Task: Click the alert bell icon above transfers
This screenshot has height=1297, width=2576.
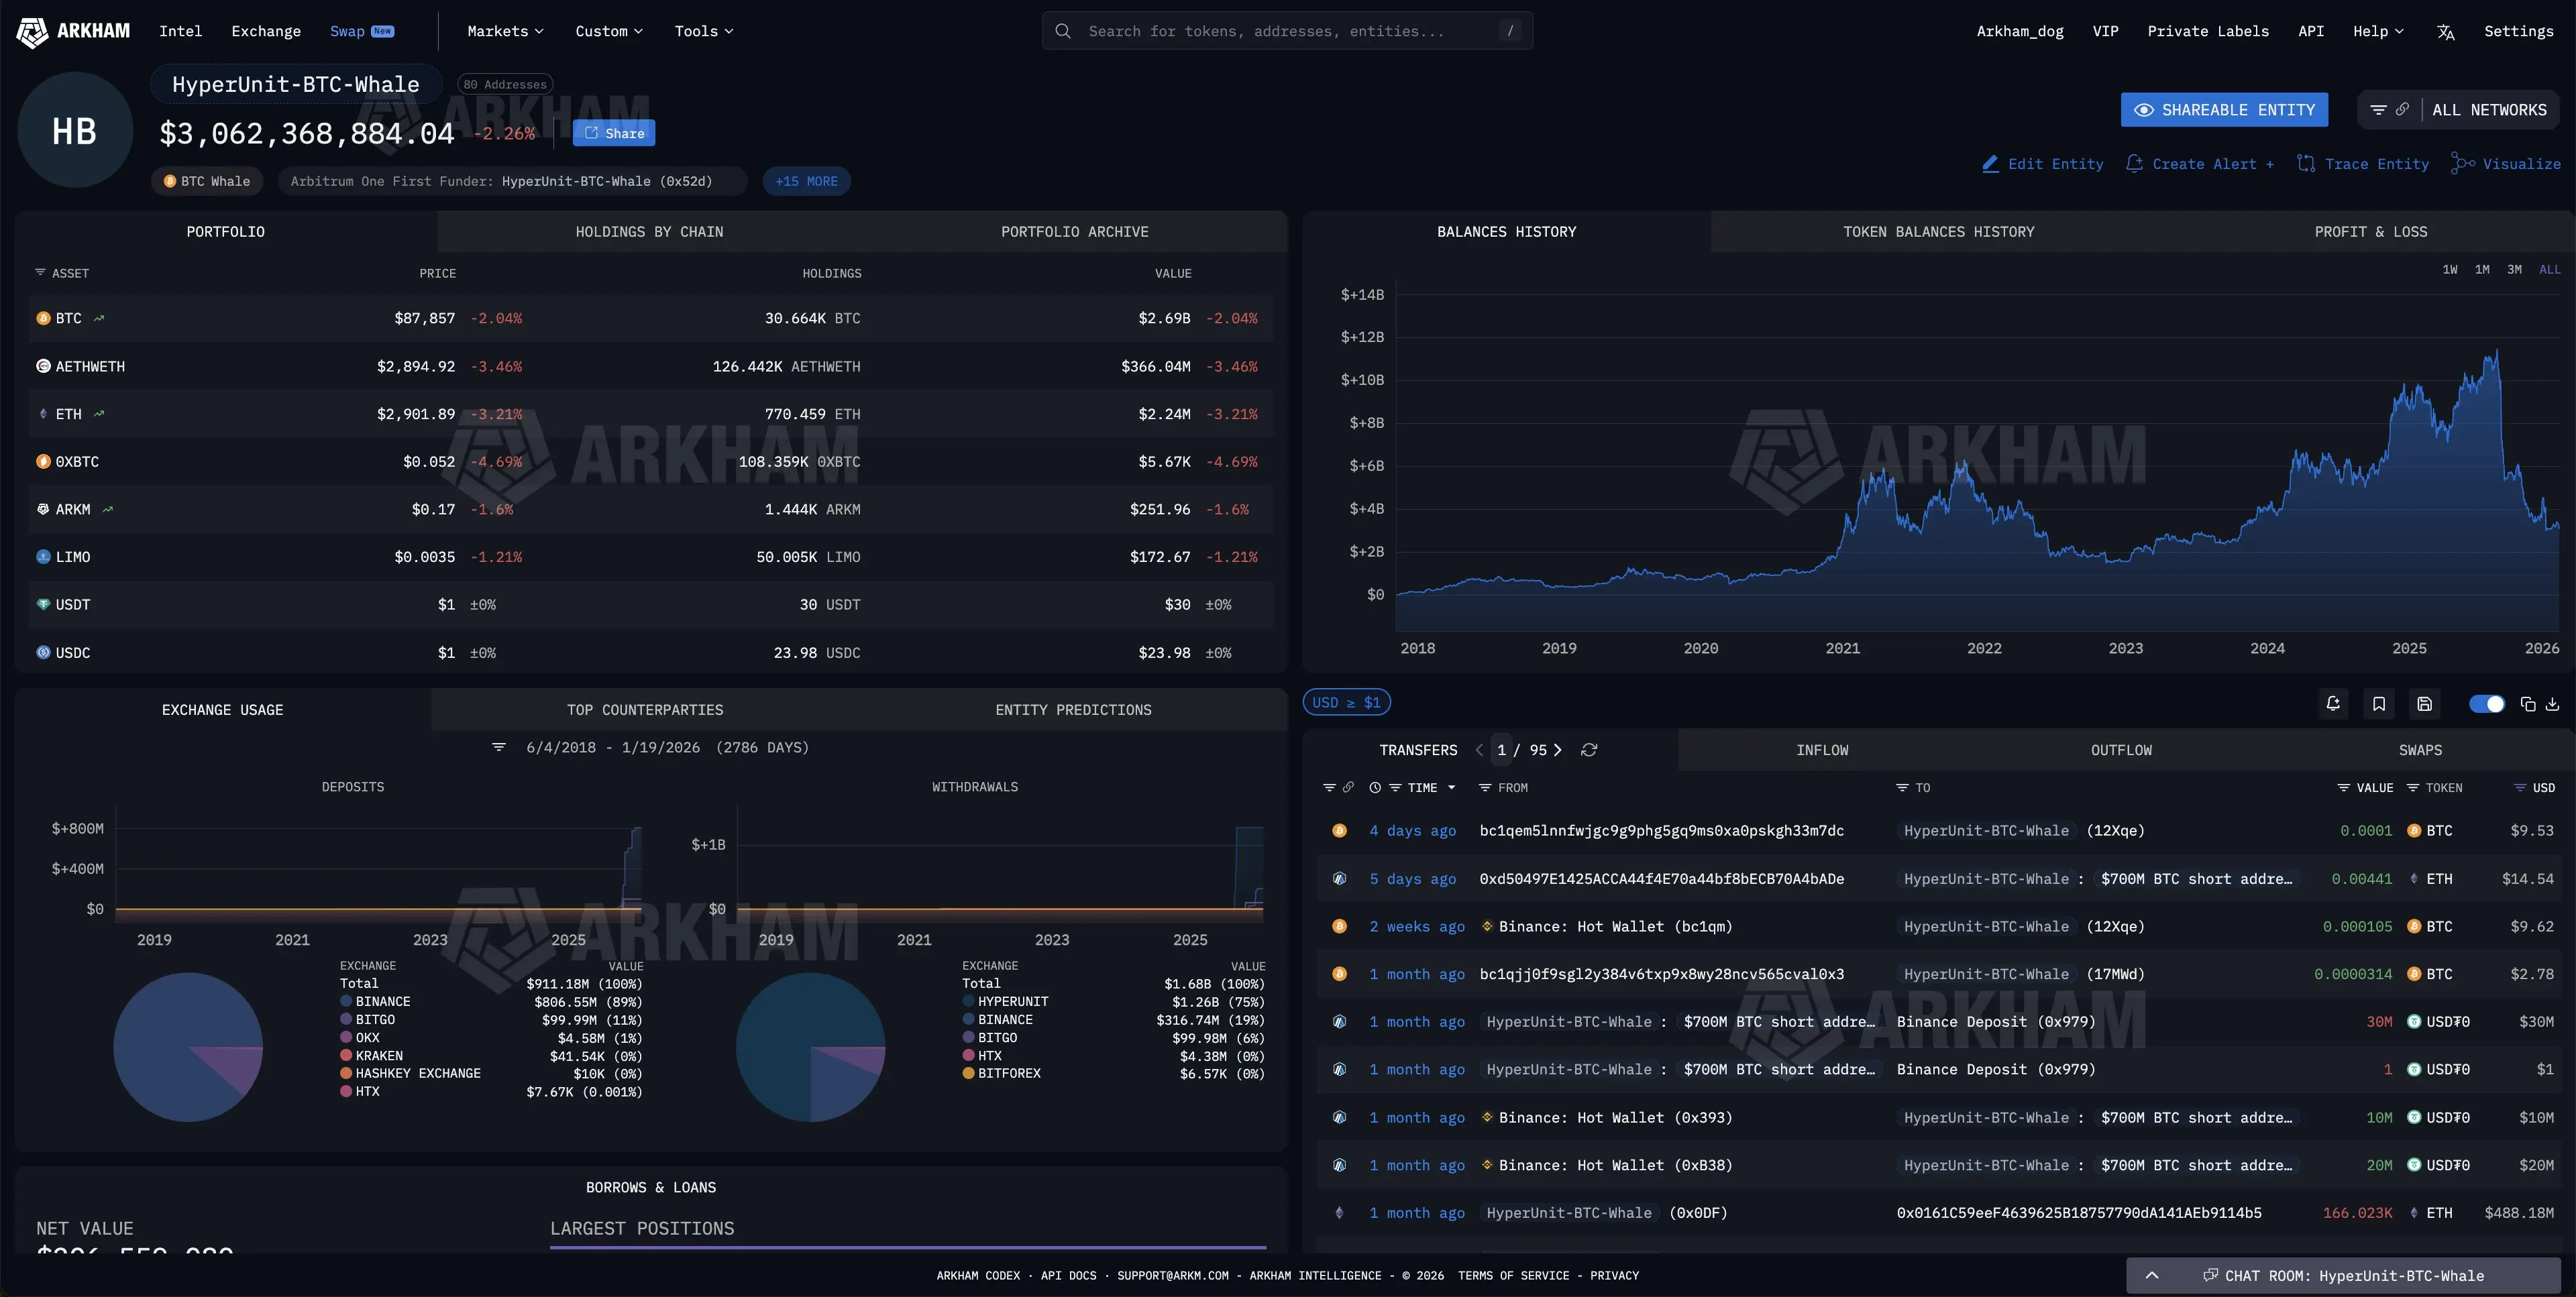Action: (2333, 704)
